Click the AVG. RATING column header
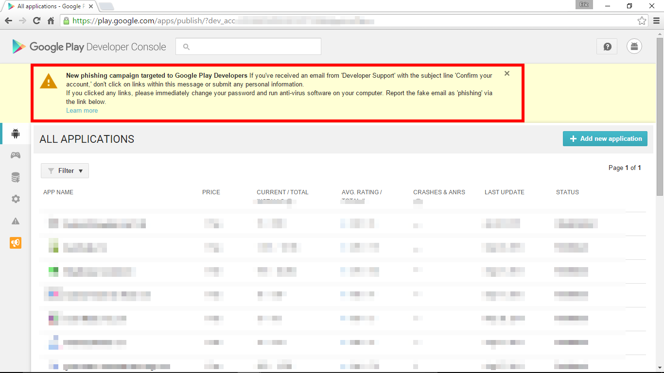Viewport: 664px width, 373px height. tap(362, 192)
